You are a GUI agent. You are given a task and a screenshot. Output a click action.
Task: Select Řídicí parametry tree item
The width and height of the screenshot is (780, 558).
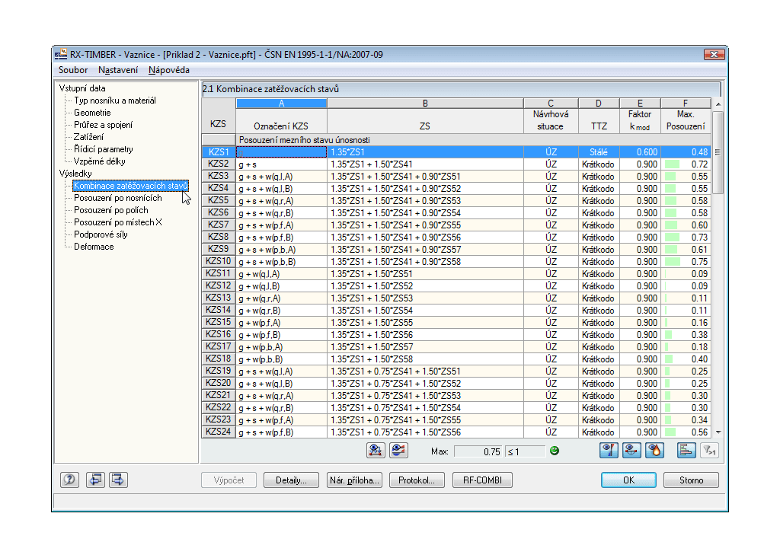[104, 149]
